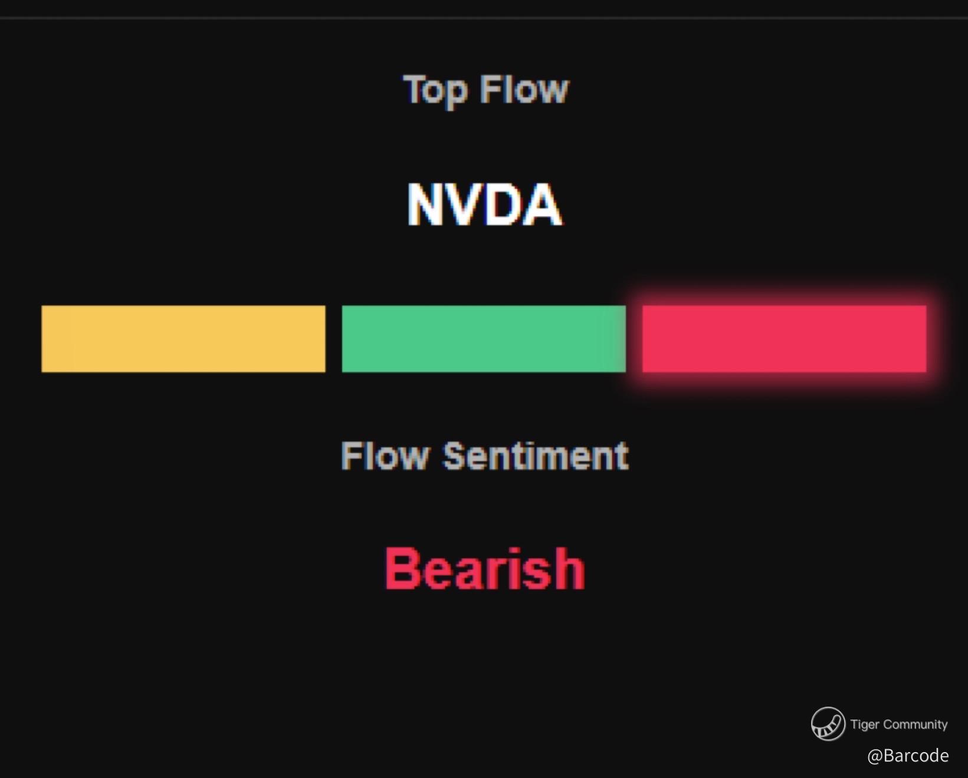Click the Top Flow heading
The height and width of the screenshot is (778, 968).
(485, 90)
